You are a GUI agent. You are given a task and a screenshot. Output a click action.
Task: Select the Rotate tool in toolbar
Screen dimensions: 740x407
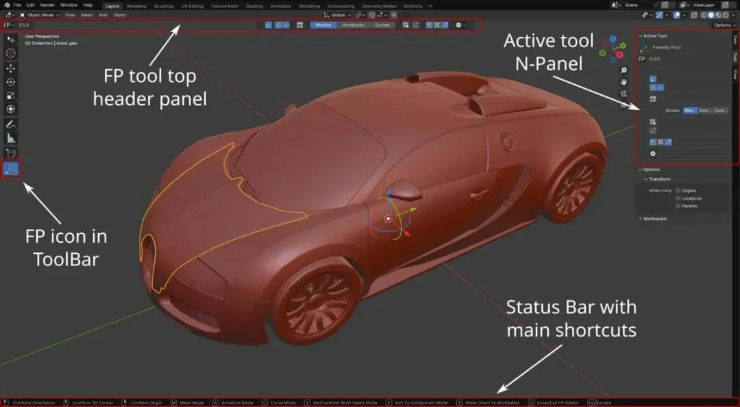click(11, 82)
